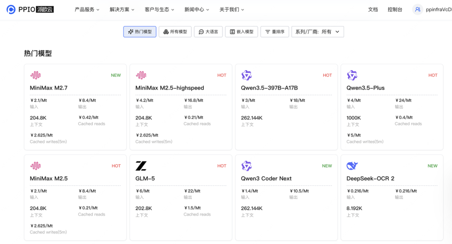The width and height of the screenshot is (452, 244).
Task: Click the GLM-5 Z logo icon
Action: (x=141, y=166)
